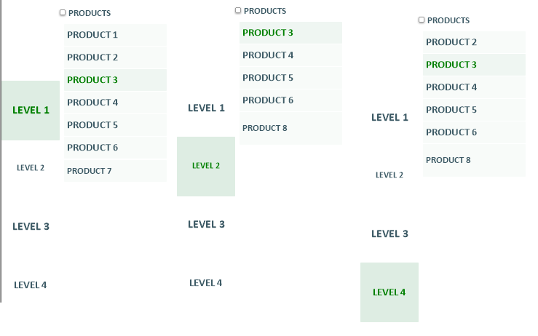Open the highlighted green LEVEL 2 tab
The height and width of the screenshot is (336, 538).
pyautogui.click(x=206, y=167)
